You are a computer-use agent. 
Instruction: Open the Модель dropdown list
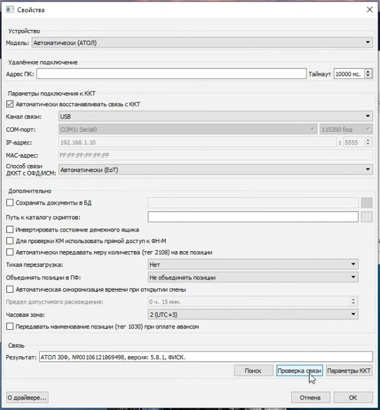(x=203, y=43)
